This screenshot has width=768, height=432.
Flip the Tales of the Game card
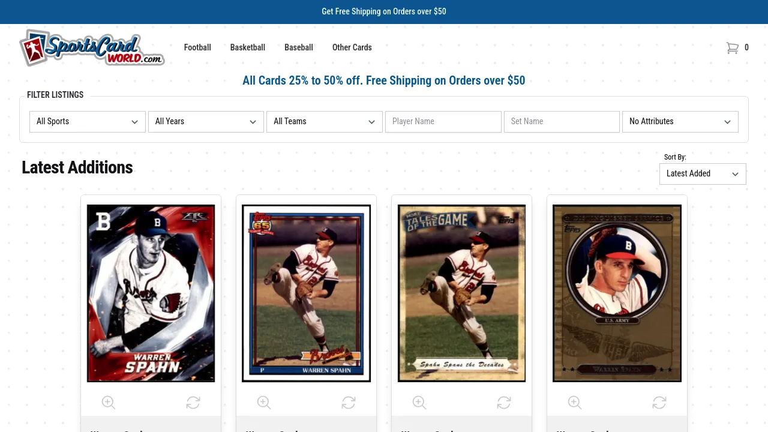[504, 403]
